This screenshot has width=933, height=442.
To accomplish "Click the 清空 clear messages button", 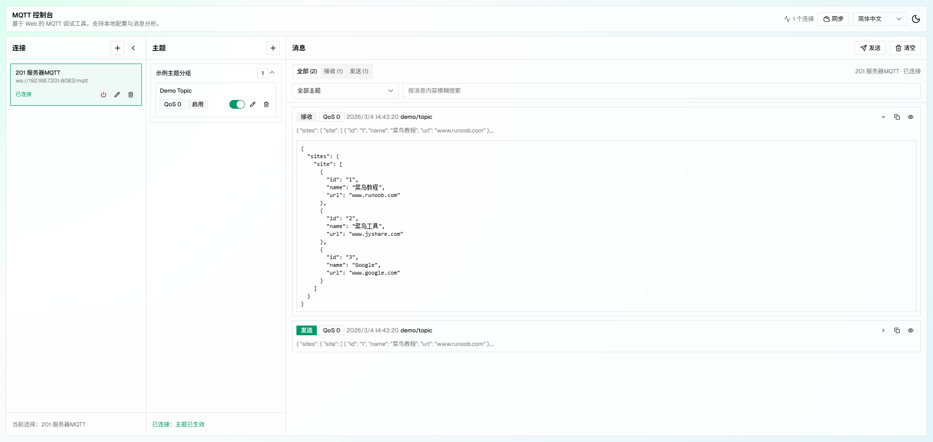I will pos(905,48).
